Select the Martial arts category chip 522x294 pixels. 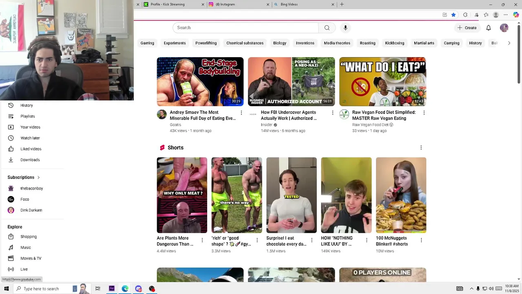point(424,43)
